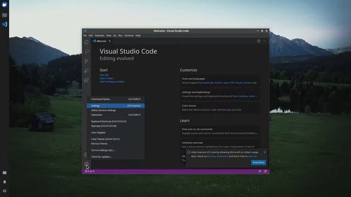Open the Search view icon
The image size is (351, 197).
[87, 51]
